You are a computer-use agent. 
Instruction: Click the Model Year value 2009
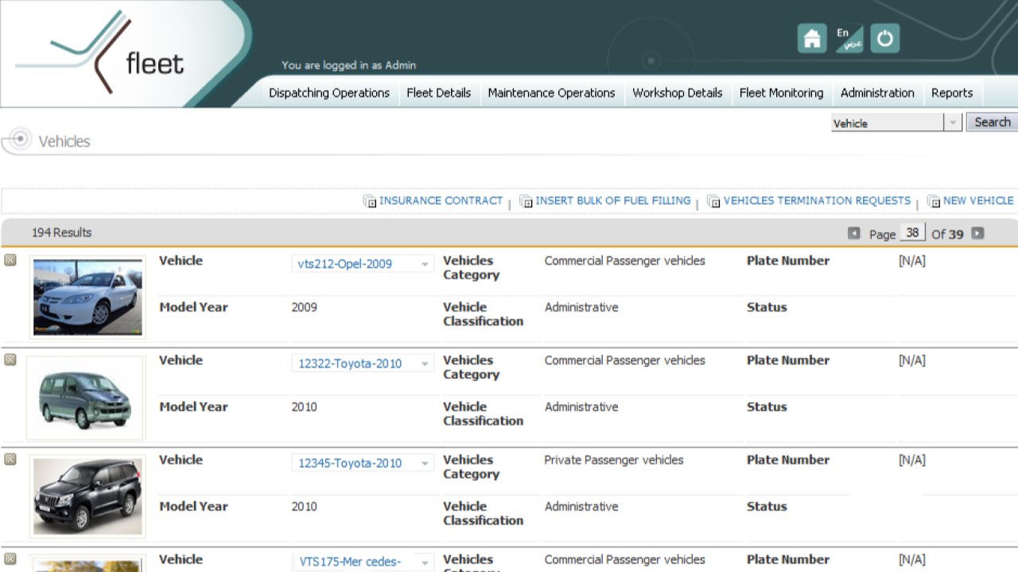(x=304, y=307)
